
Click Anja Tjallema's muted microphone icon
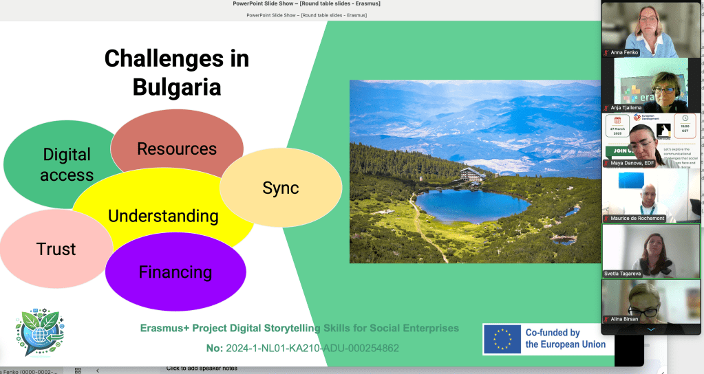point(606,108)
